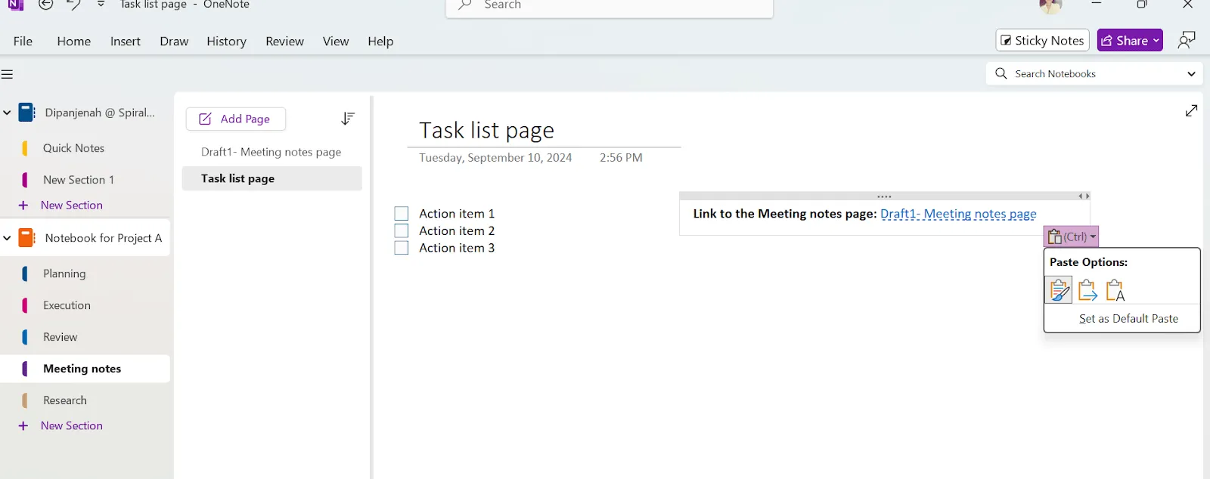
Task: Choose Keep Source Formatting paste option
Action: point(1059,290)
